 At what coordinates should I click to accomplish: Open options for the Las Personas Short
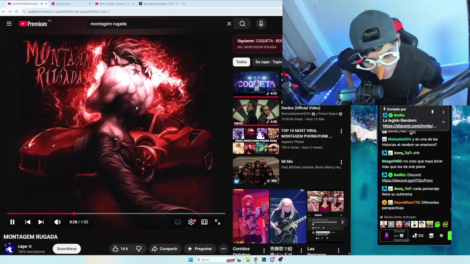[339, 251]
